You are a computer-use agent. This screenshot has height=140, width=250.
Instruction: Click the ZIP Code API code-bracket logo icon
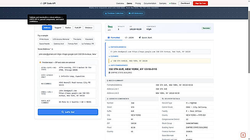[x=41, y=3]
